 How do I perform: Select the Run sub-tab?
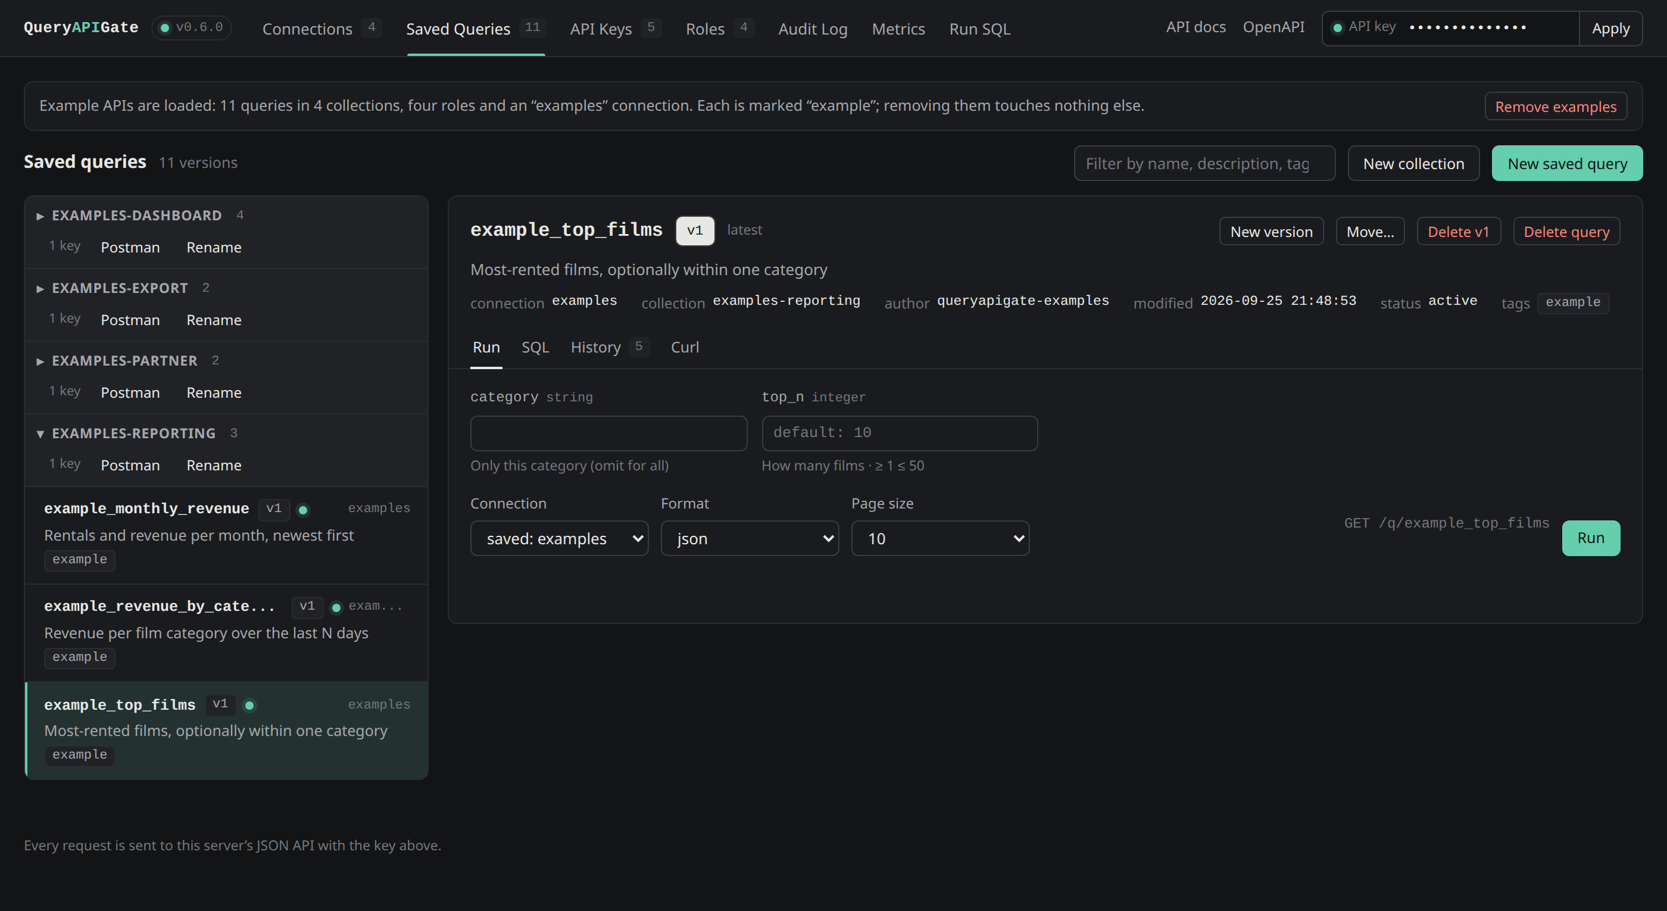tap(486, 348)
